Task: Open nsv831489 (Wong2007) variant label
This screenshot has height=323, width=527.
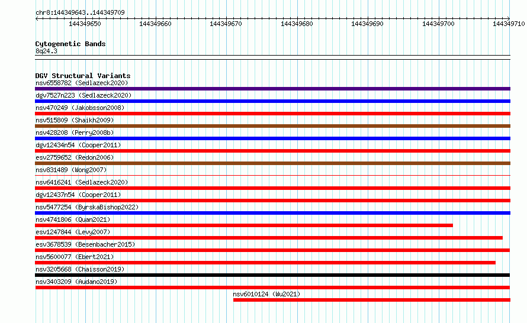Action: pos(71,170)
